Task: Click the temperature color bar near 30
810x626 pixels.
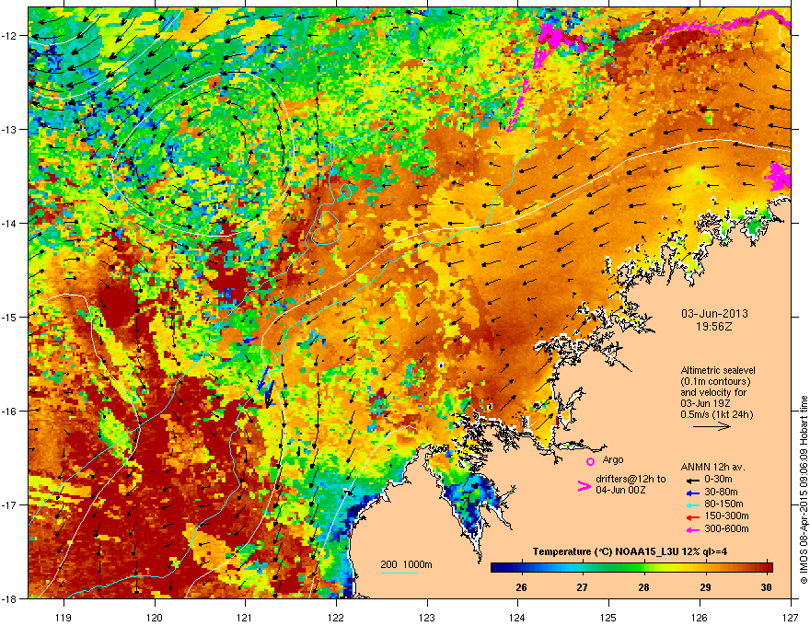Action: click(767, 568)
